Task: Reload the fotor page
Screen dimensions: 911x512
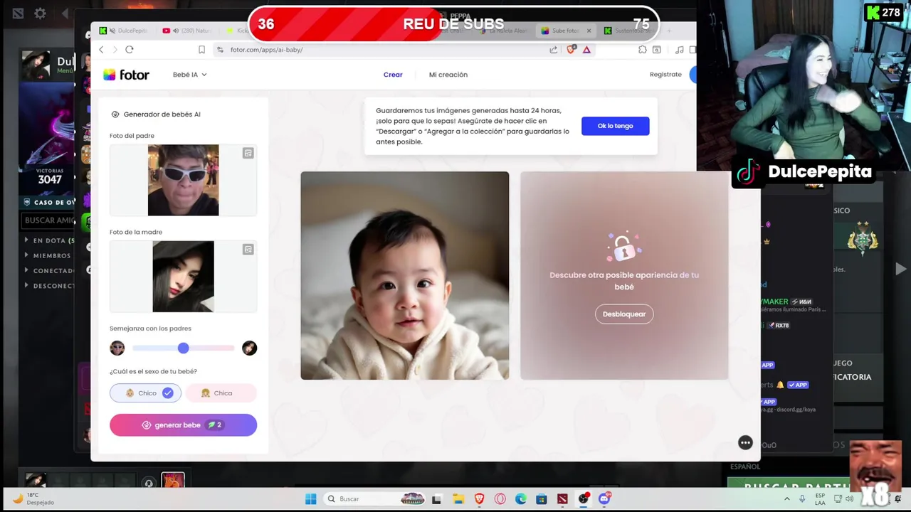Action: 130,50
